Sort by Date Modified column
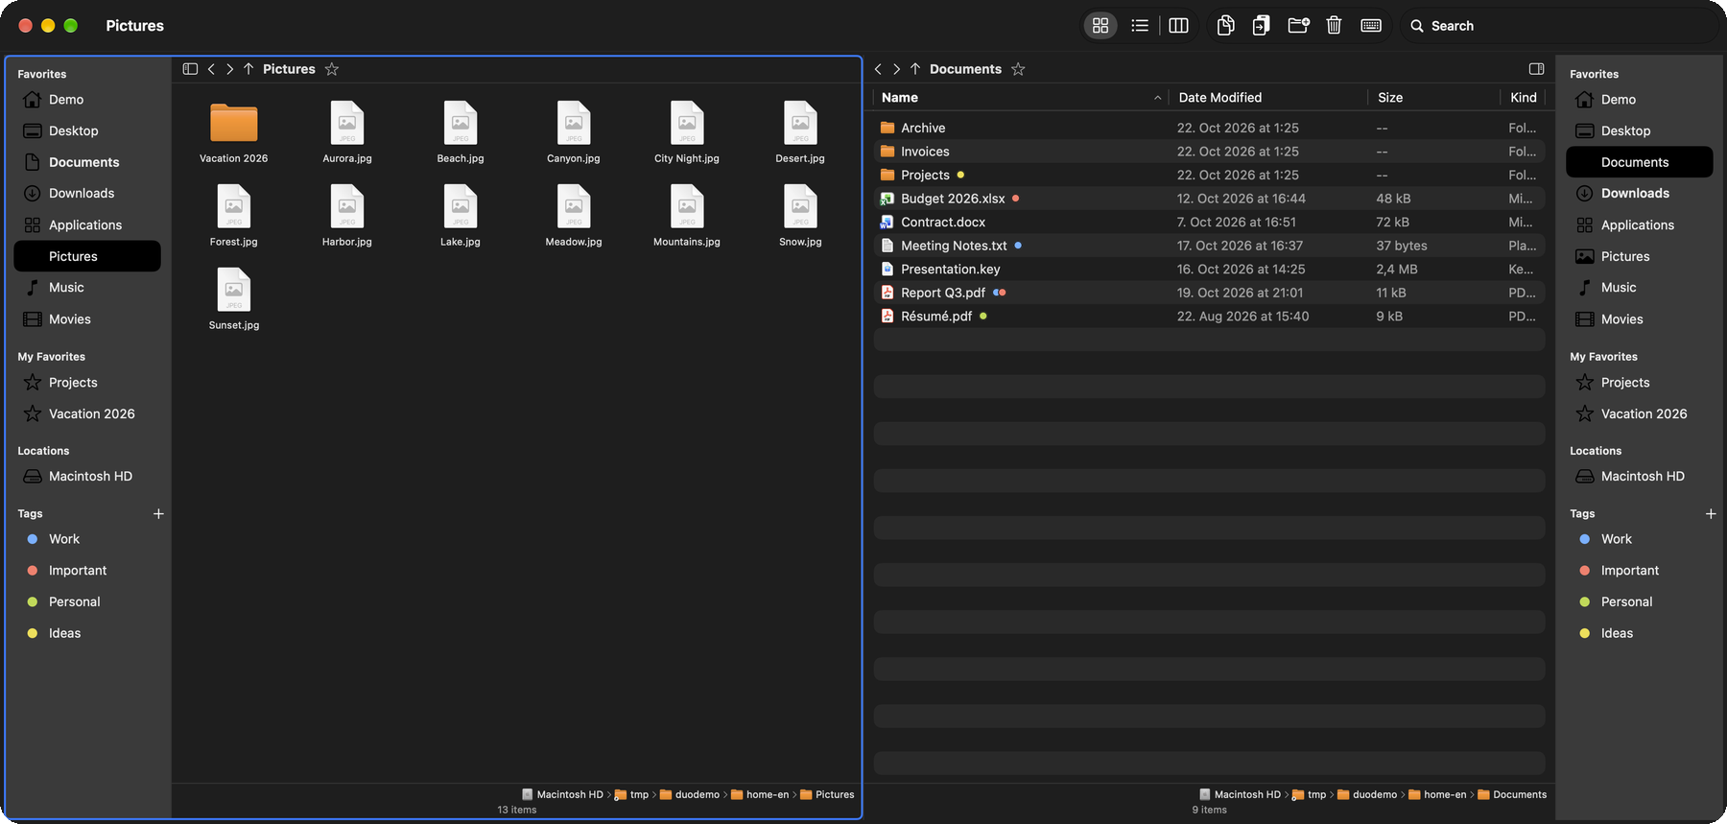Screen dimensions: 1727x824 click(x=1267, y=98)
